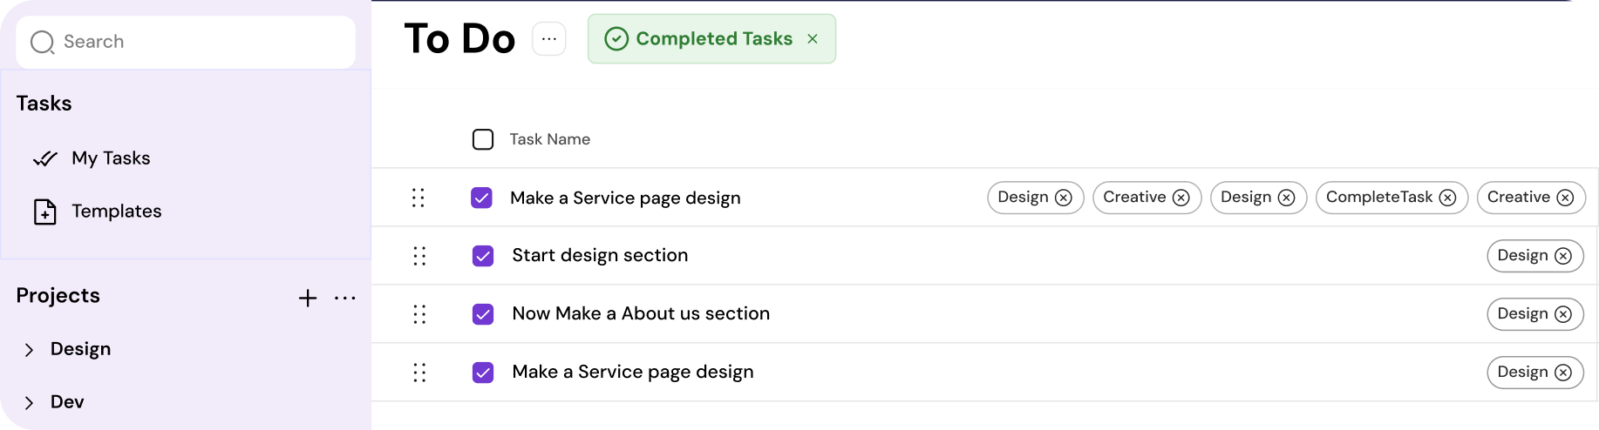
Task: Click the Tasks sidebar heading
Action: click(x=44, y=104)
